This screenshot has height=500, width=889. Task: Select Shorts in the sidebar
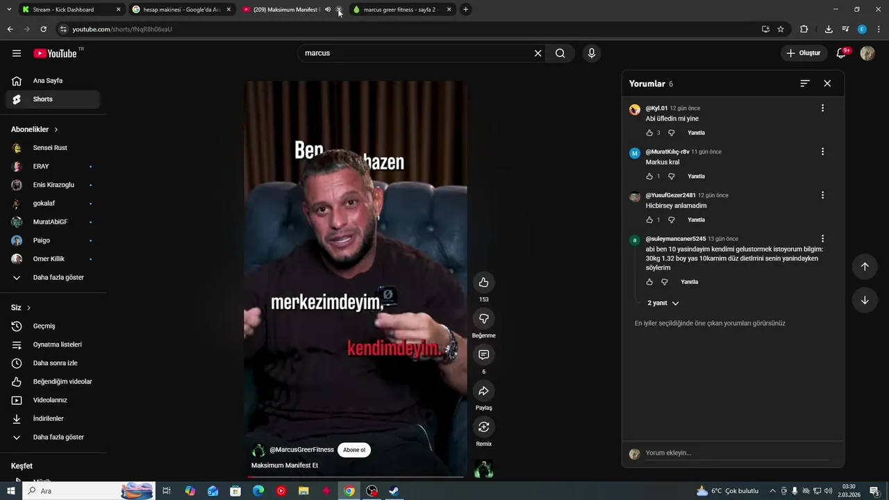[x=53, y=99]
